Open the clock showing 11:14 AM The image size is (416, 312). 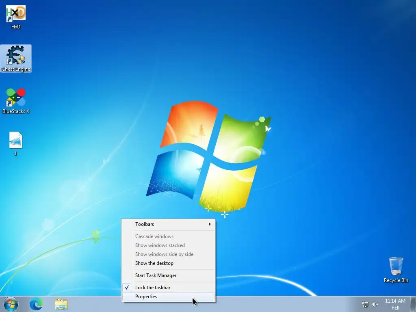(x=395, y=301)
